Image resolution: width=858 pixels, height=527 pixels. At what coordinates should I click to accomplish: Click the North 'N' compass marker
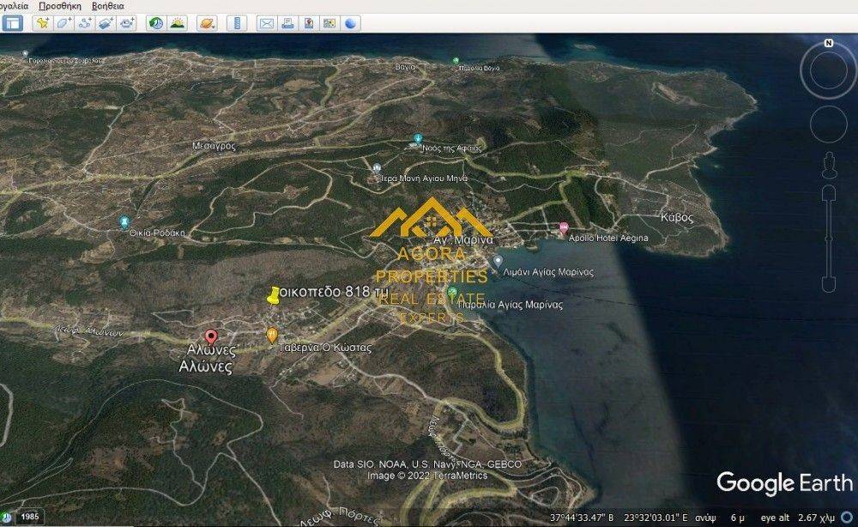(x=828, y=43)
